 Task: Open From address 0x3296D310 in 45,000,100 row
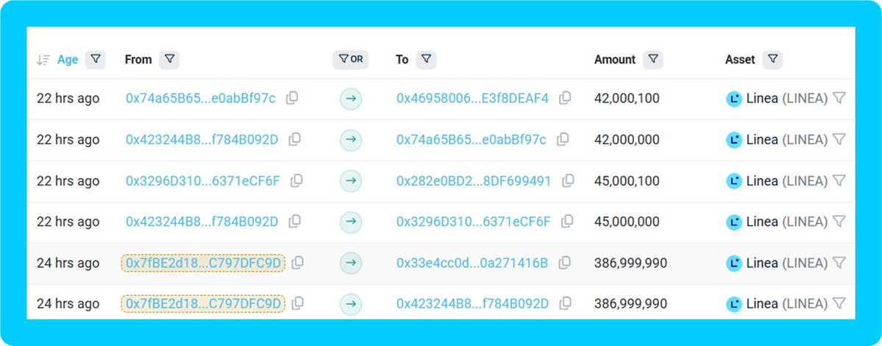[x=202, y=180]
